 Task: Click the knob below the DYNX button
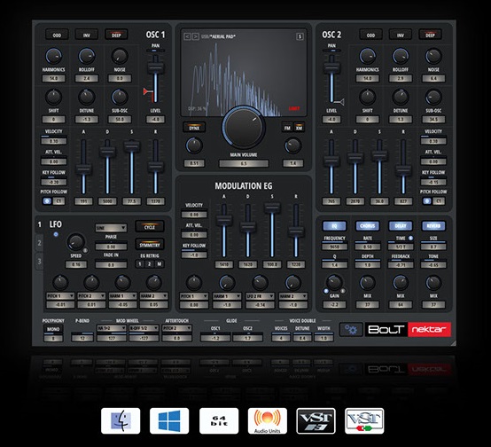click(194, 145)
